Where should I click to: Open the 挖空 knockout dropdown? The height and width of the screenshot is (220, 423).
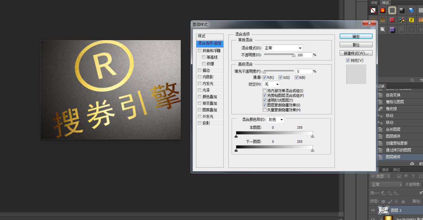pyautogui.click(x=271, y=84)
